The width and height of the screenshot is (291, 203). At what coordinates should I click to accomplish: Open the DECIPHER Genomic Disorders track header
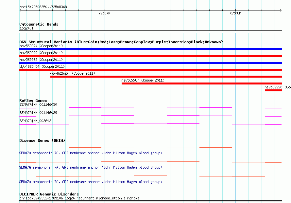coord(49,194)
